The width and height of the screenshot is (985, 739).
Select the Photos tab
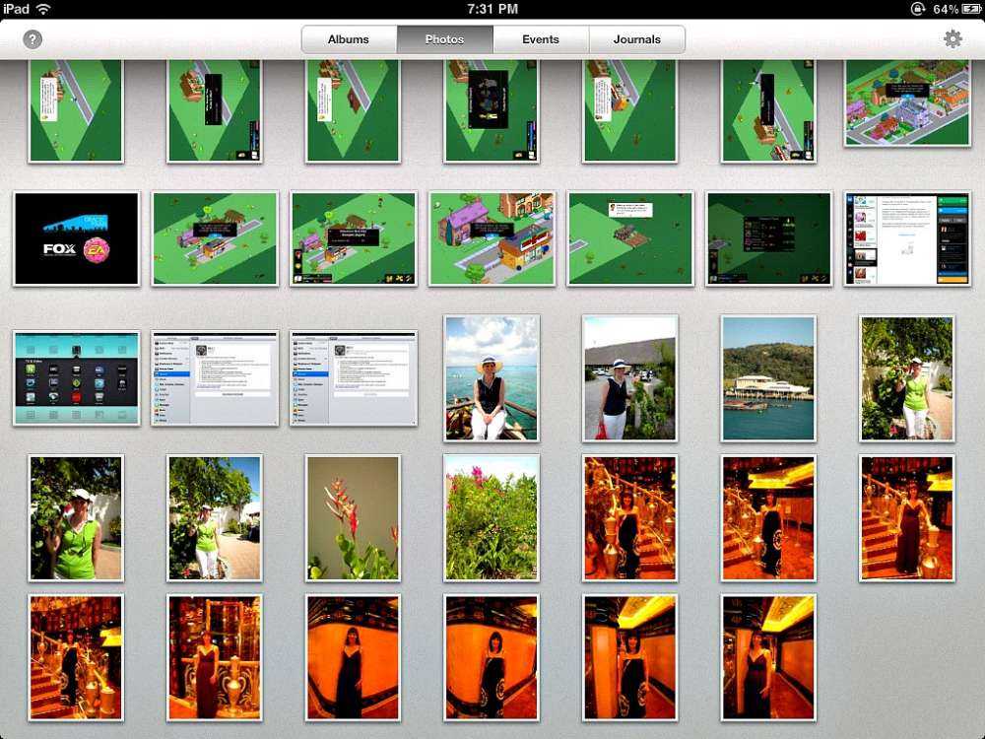[x=444, y=39]
